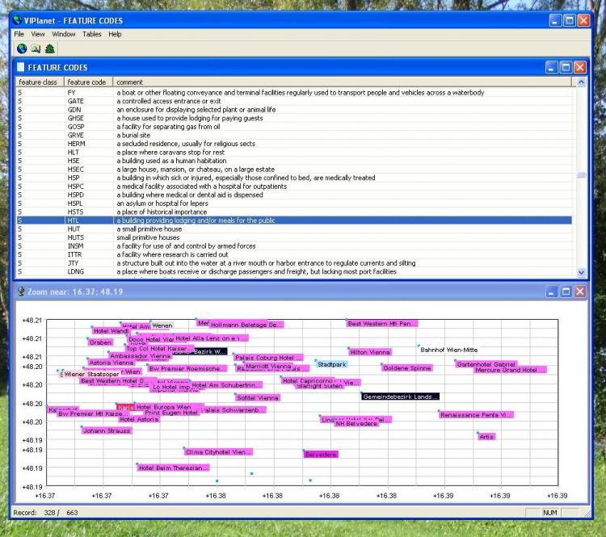Click the Gemeindebezirk Lands map label
The width and height of the screenshot is (606, 537).
(x=401, y=396)
